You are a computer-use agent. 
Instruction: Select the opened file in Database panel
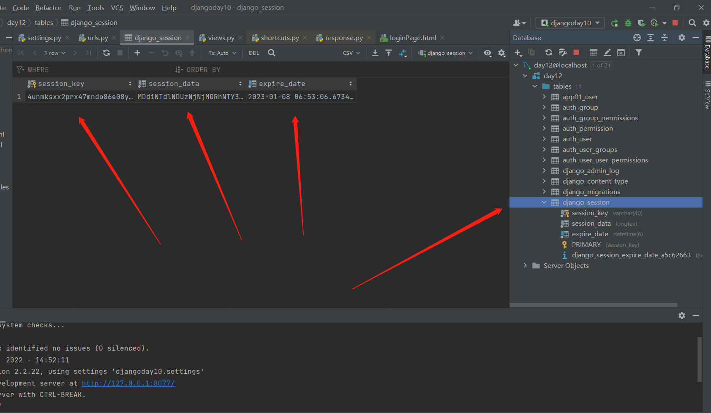pyautogui.click(x=637, y=38)
